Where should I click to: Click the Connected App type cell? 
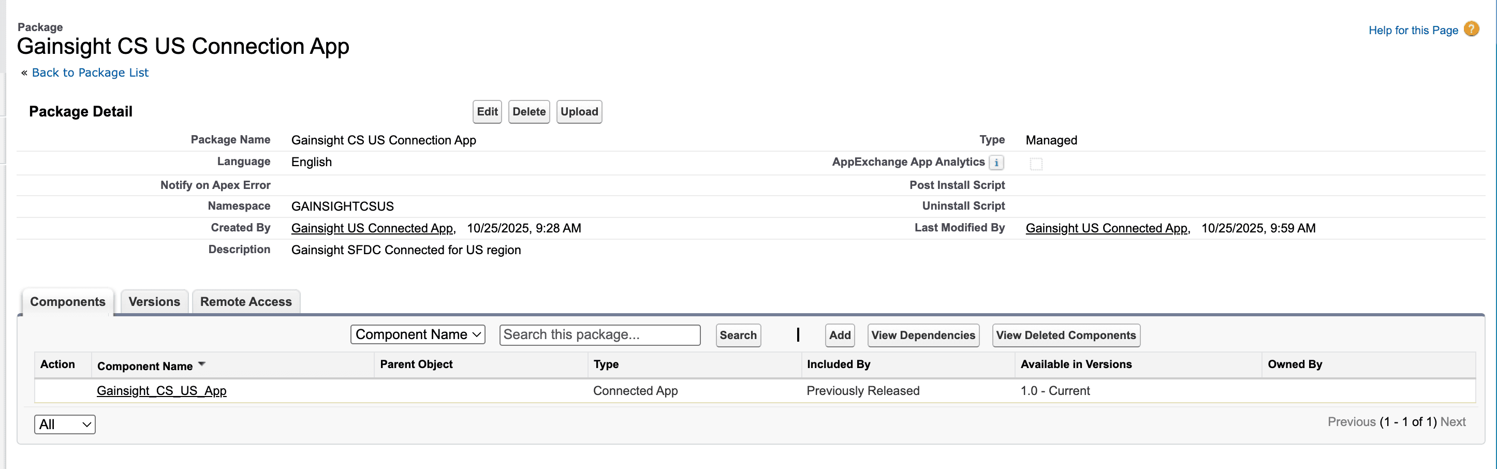point(635,391)
